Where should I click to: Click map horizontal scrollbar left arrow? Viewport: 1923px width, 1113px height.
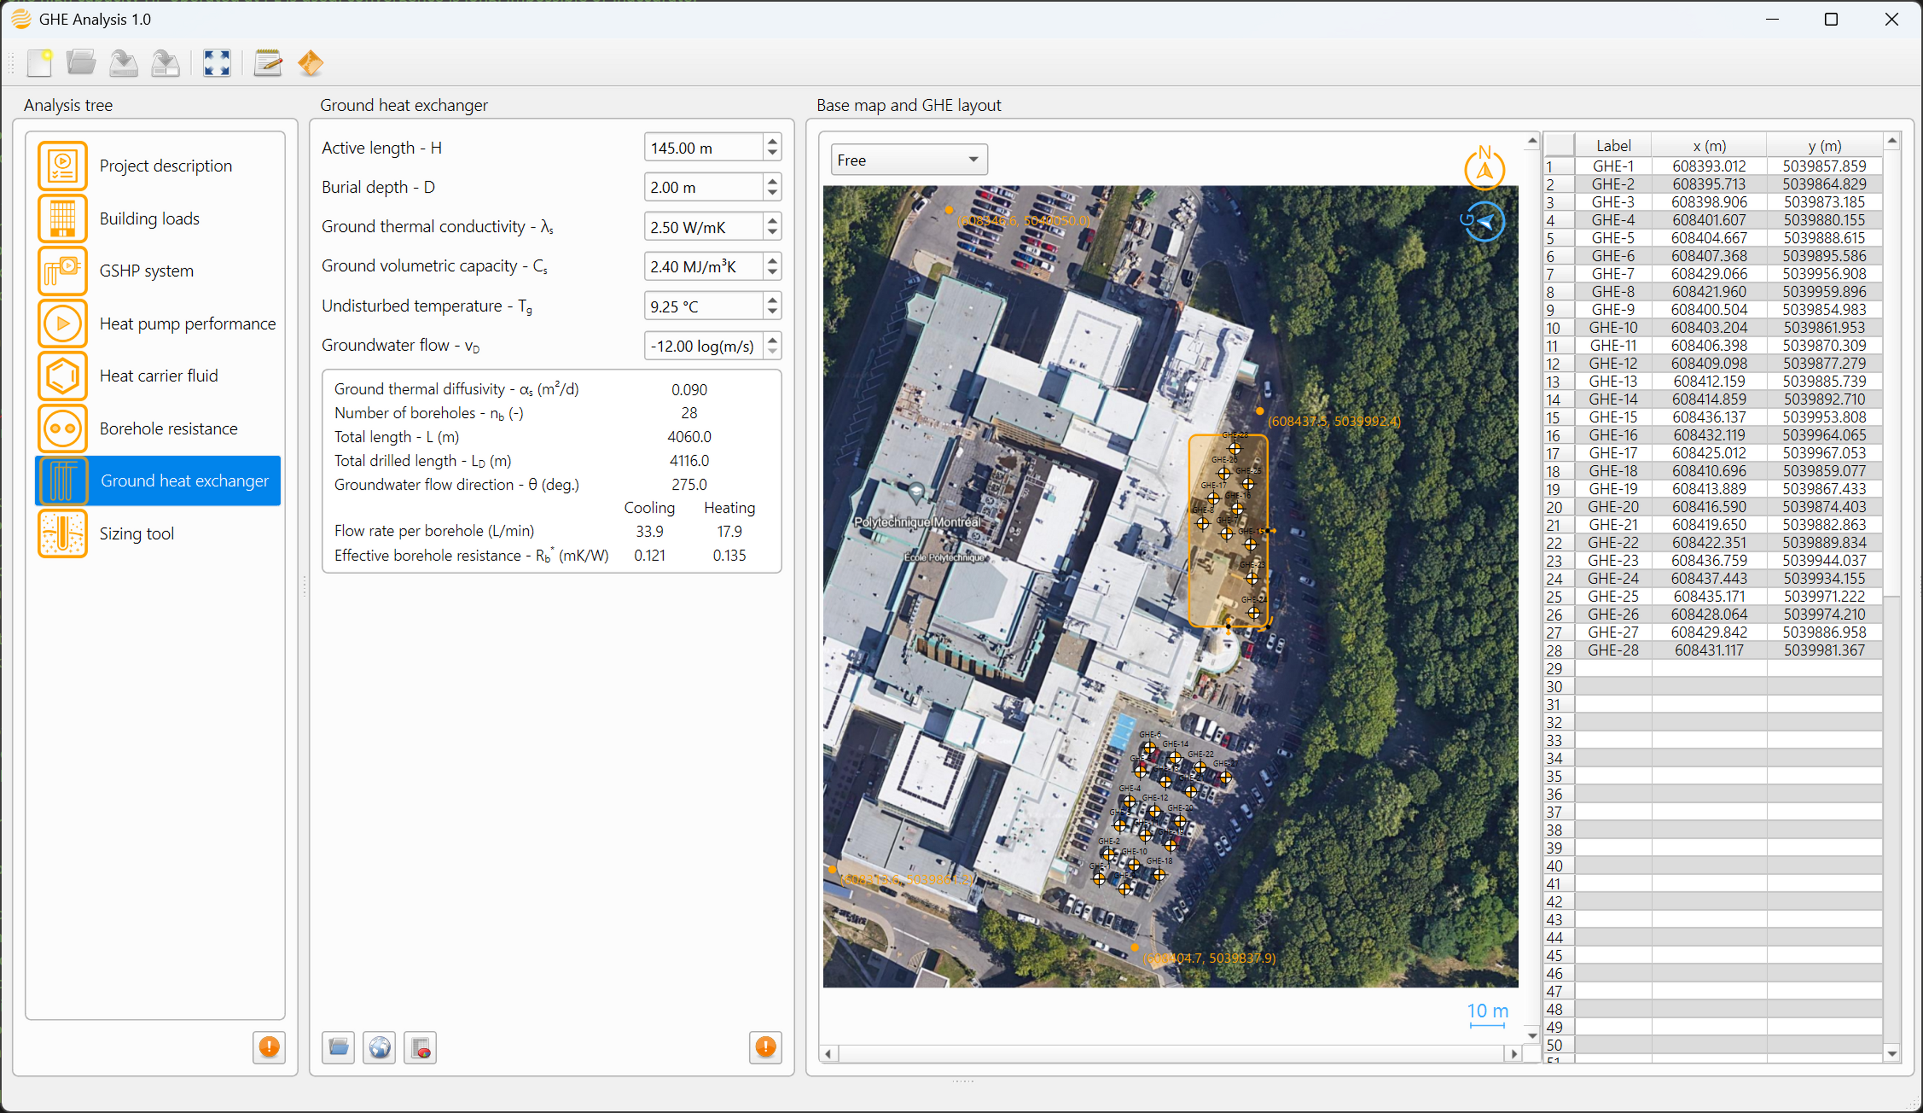pyautogui.click(x=829, y=1053)
